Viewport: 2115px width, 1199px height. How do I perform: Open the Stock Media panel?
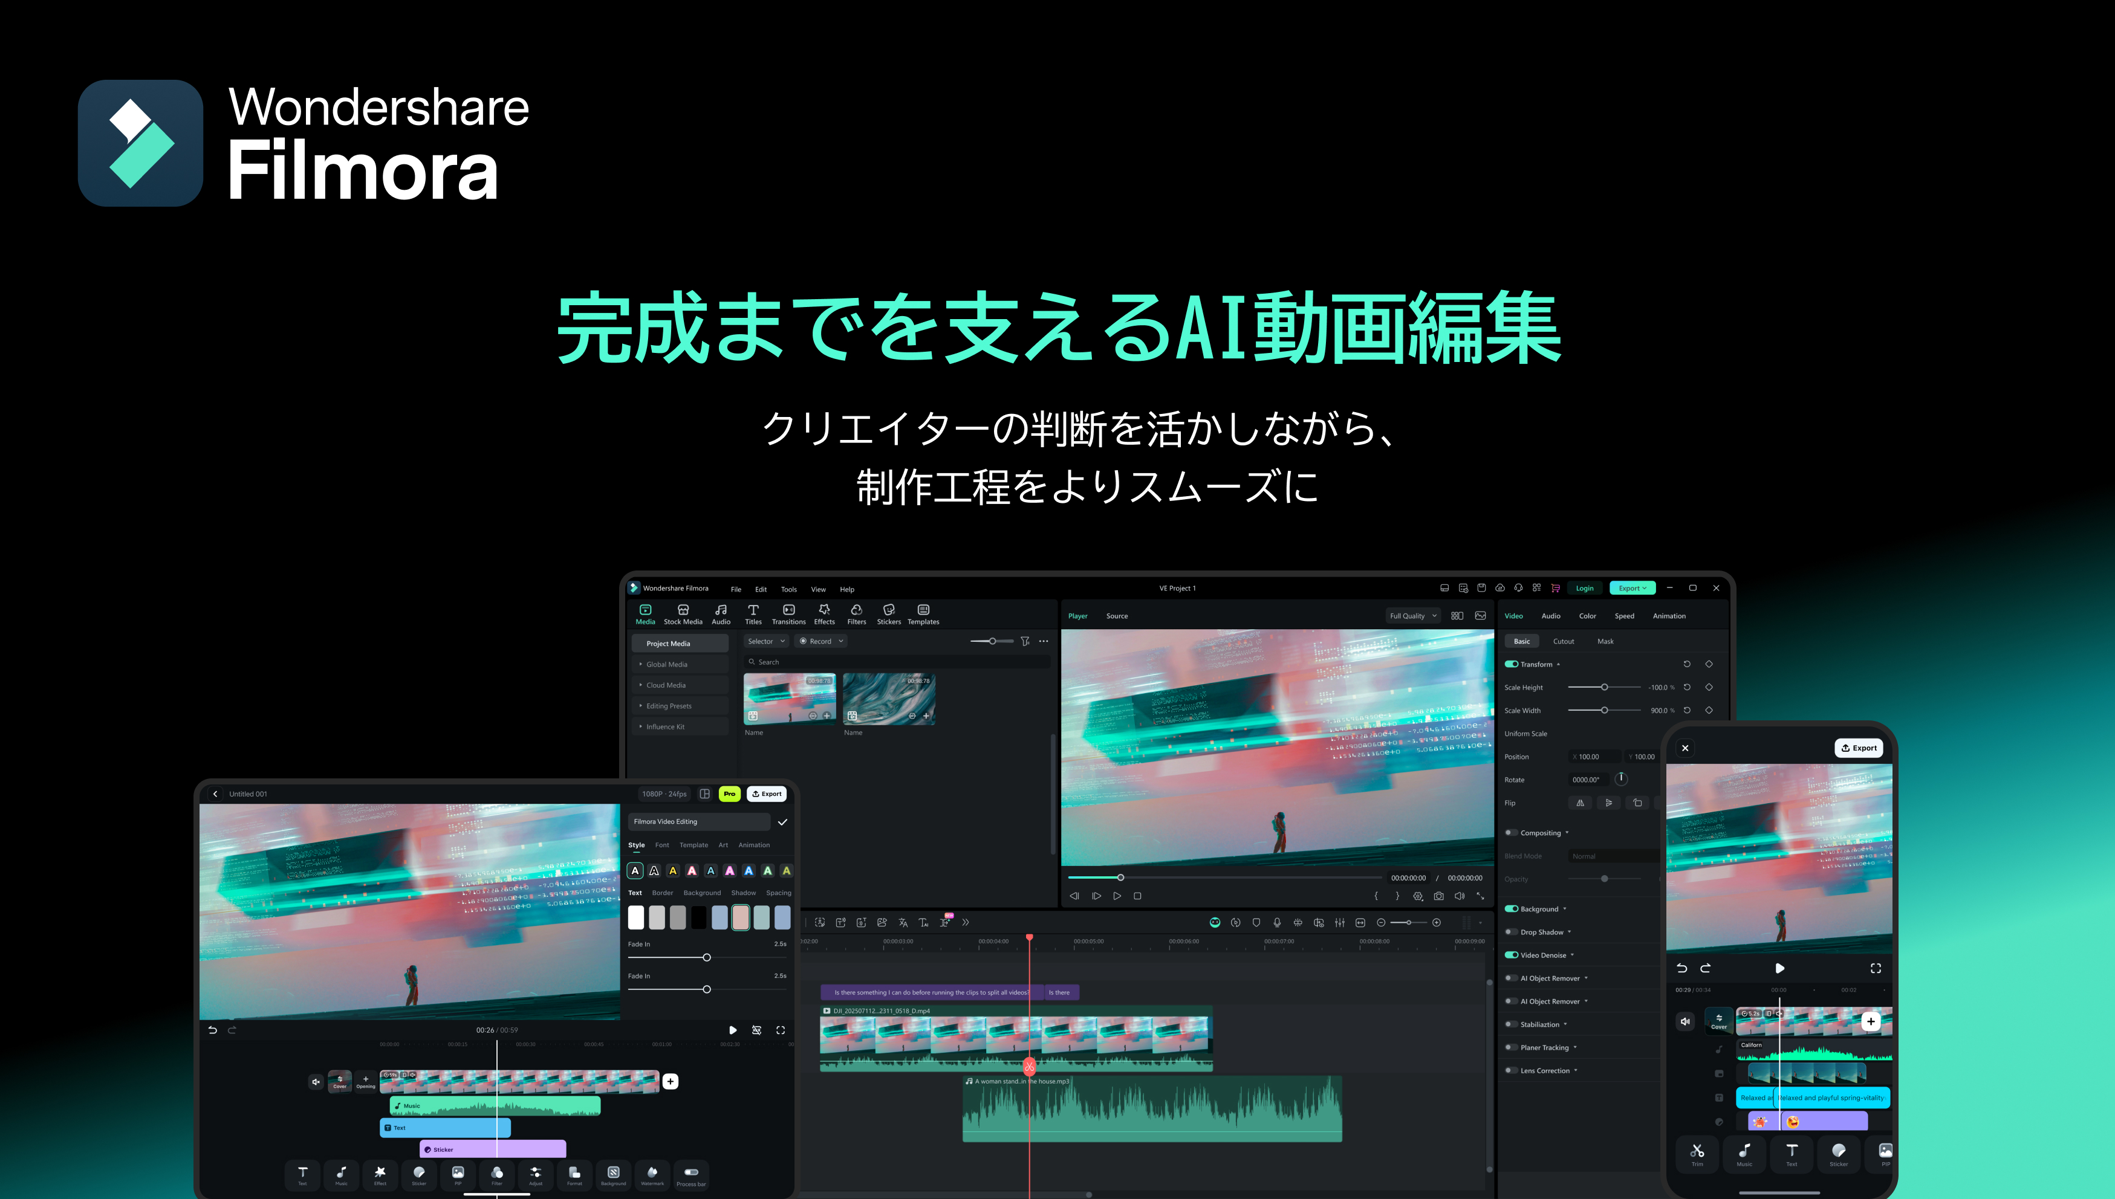683,615
